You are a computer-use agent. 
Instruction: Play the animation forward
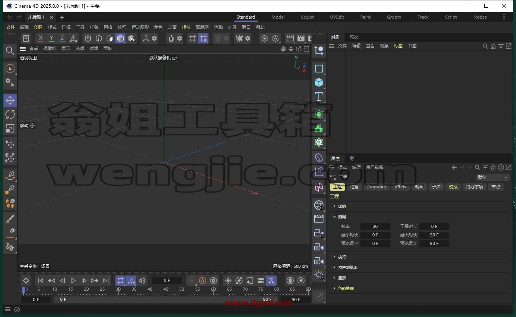tap(73, 281)
